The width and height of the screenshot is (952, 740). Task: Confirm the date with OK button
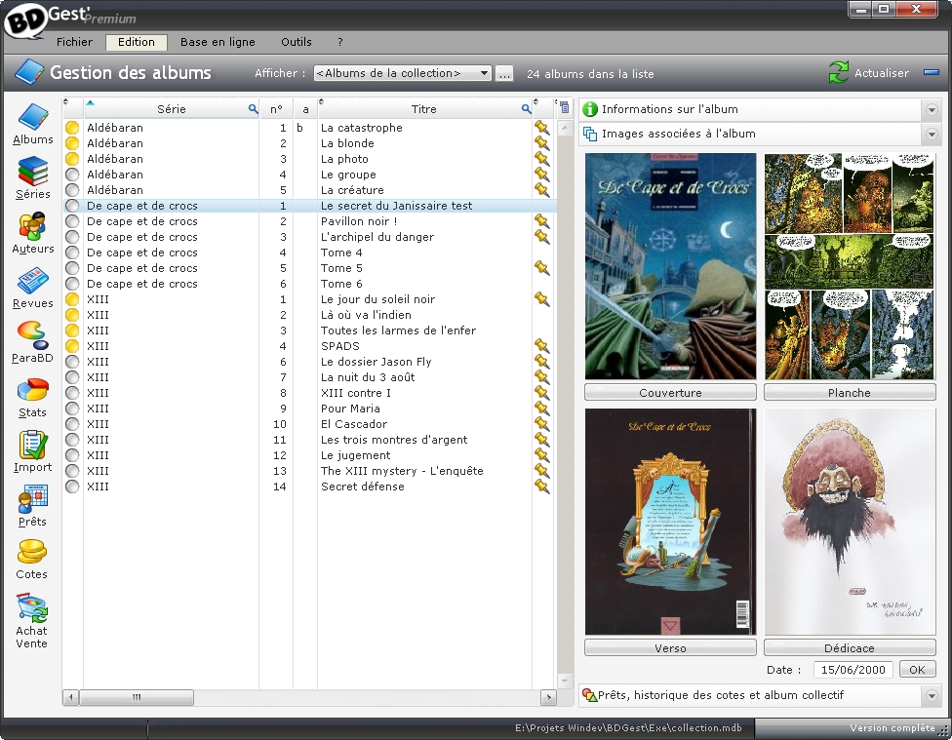coord(917,670)
